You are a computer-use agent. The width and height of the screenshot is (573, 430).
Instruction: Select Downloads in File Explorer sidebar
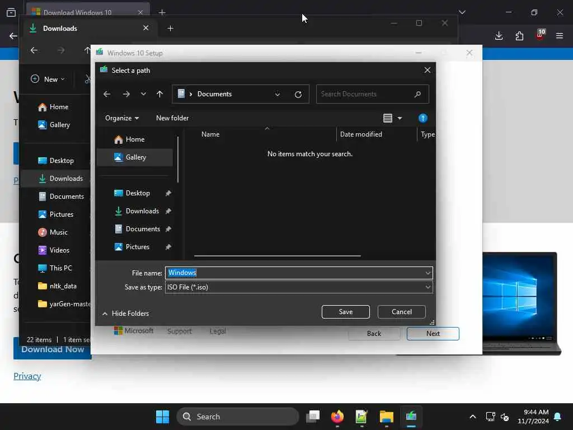point(61,179)
